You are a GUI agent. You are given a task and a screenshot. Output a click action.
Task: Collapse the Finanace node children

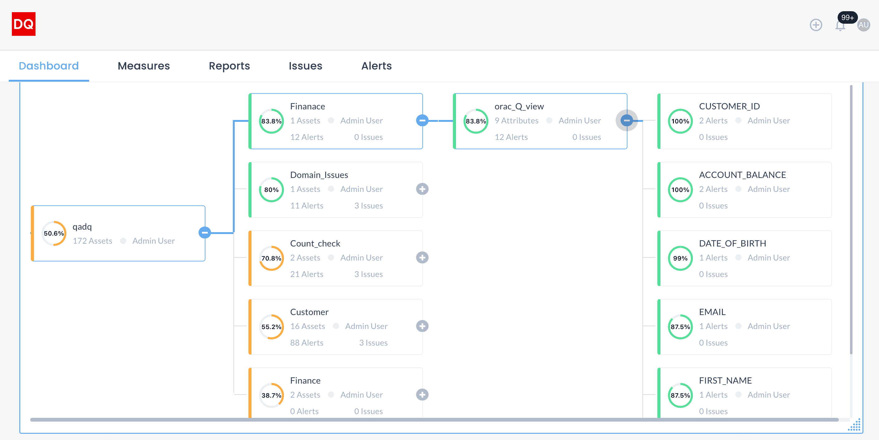click(x=422, y=120)
